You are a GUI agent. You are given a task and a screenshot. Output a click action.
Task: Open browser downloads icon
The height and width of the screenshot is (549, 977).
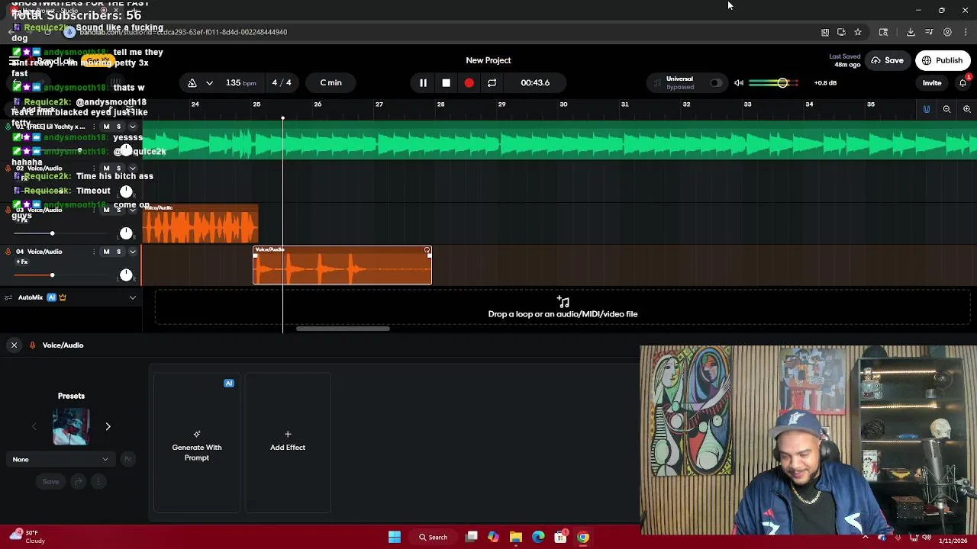click(x=911, y=32)
